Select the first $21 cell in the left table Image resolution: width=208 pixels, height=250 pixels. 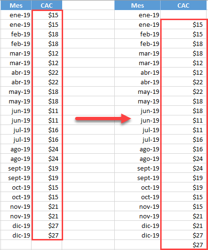(x=47, y=206)
